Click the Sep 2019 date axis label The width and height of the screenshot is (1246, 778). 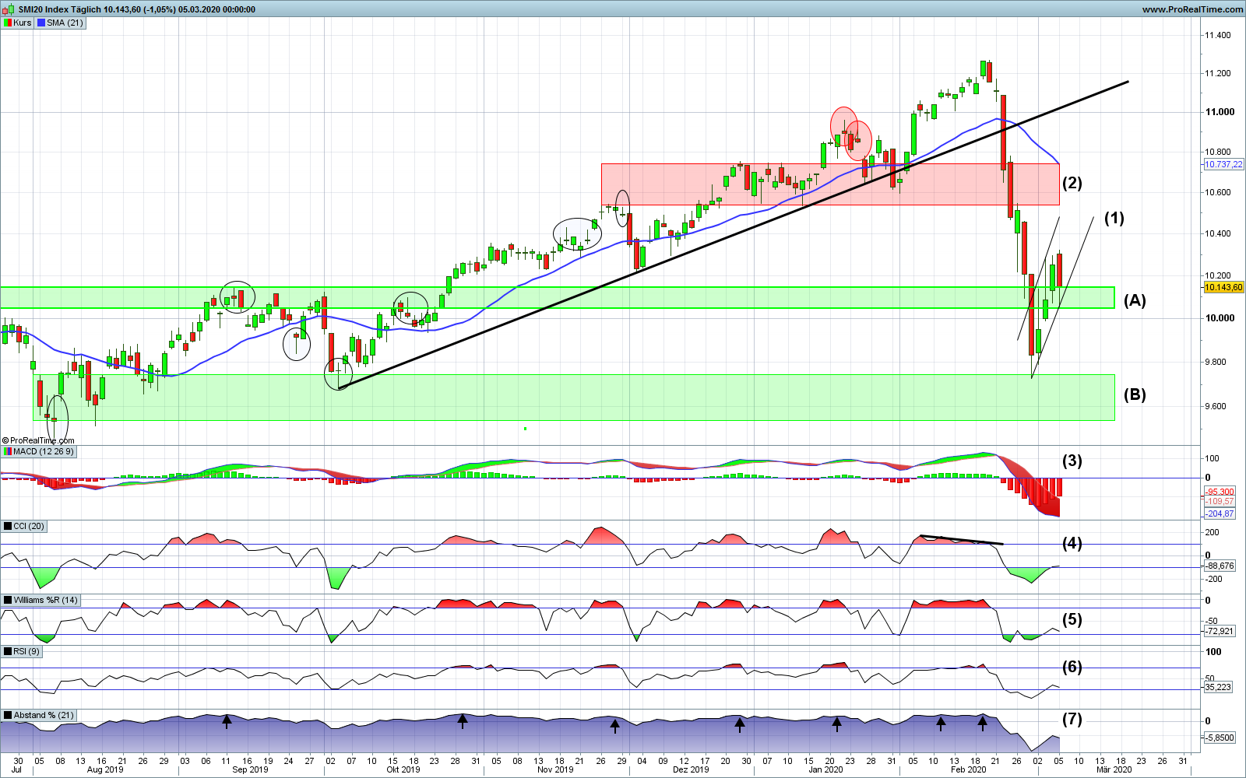(x=250, y=769)
